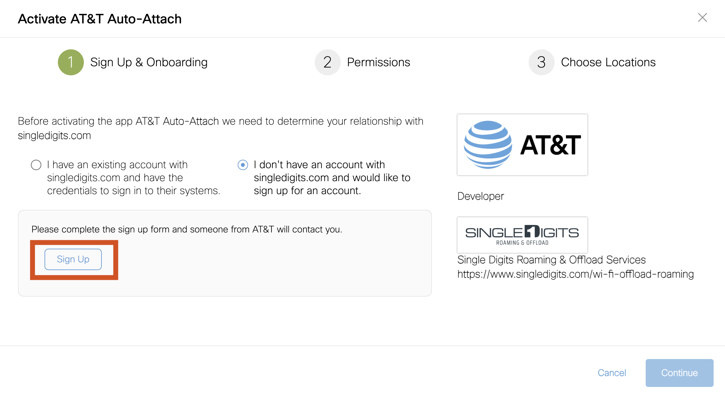Click the step 2 number circle
Screen dimensions: 725x398
pyautogui.click(x=327, y=62)
